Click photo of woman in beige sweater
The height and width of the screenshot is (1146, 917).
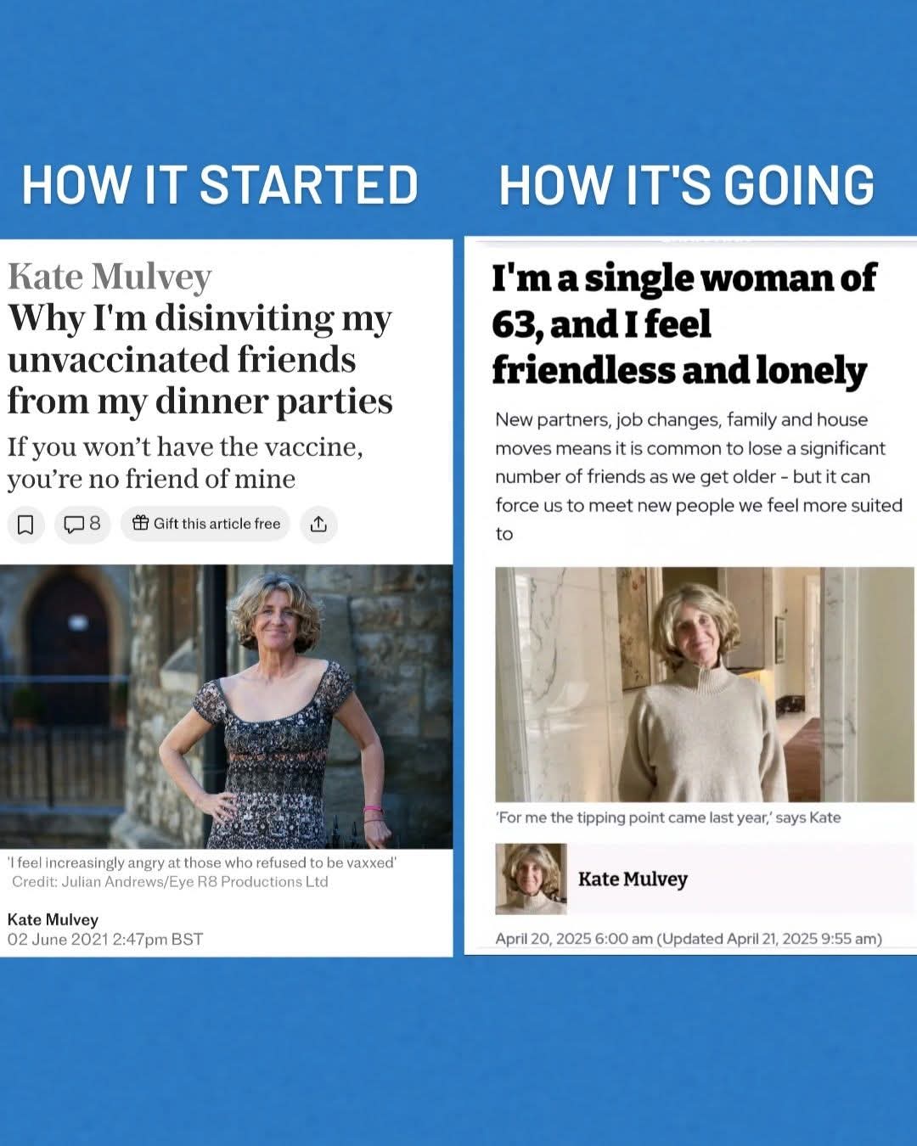704,684
